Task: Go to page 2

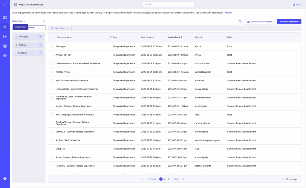Action: (165, 179)
